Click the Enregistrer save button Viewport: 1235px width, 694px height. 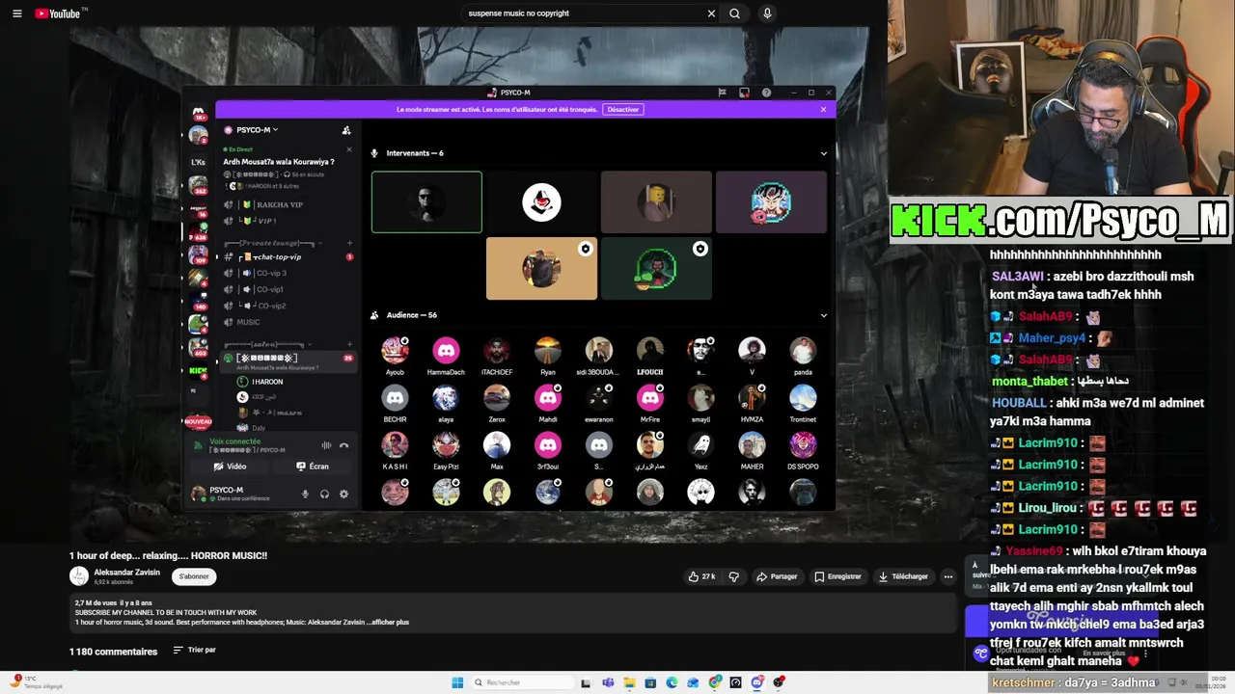coord(837,576)
